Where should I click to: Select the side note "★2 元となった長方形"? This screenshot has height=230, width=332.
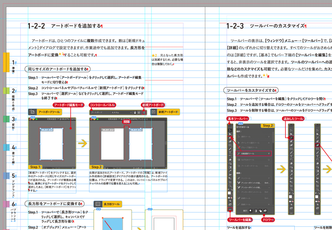[x=167, y=60]
